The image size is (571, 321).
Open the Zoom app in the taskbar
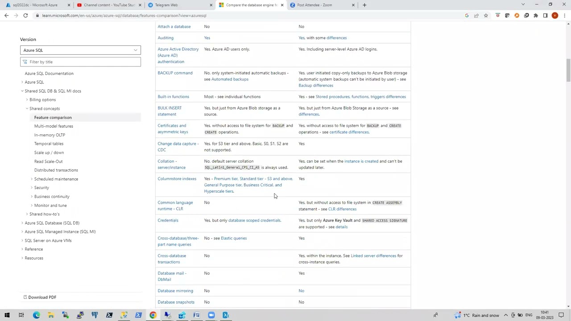pyautogui.click(x=211, y=315)
